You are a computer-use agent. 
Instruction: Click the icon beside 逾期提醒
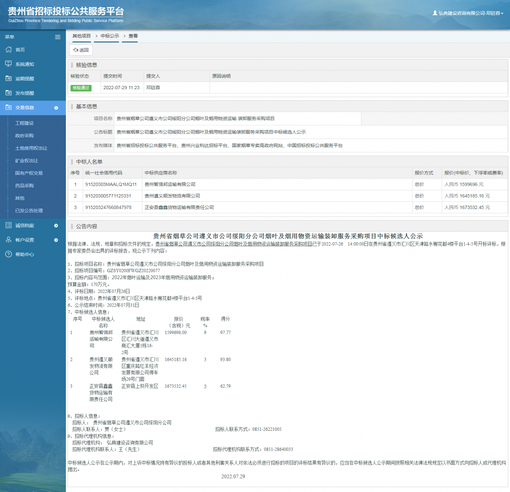[8, 78]
